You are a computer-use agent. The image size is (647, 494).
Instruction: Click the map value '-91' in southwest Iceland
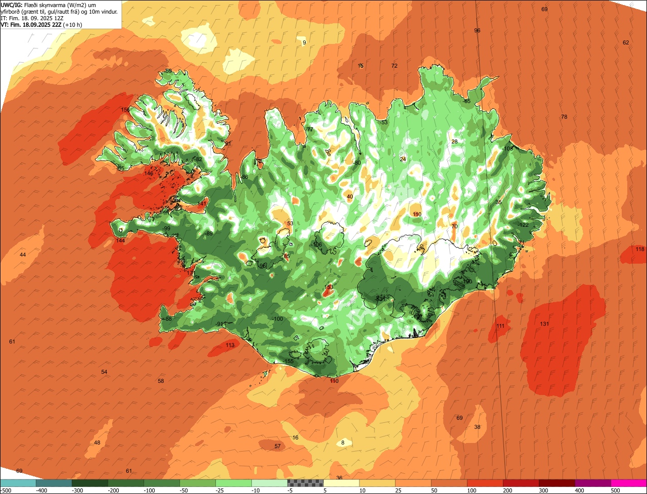pyautogui.click(x=218, y=324)
